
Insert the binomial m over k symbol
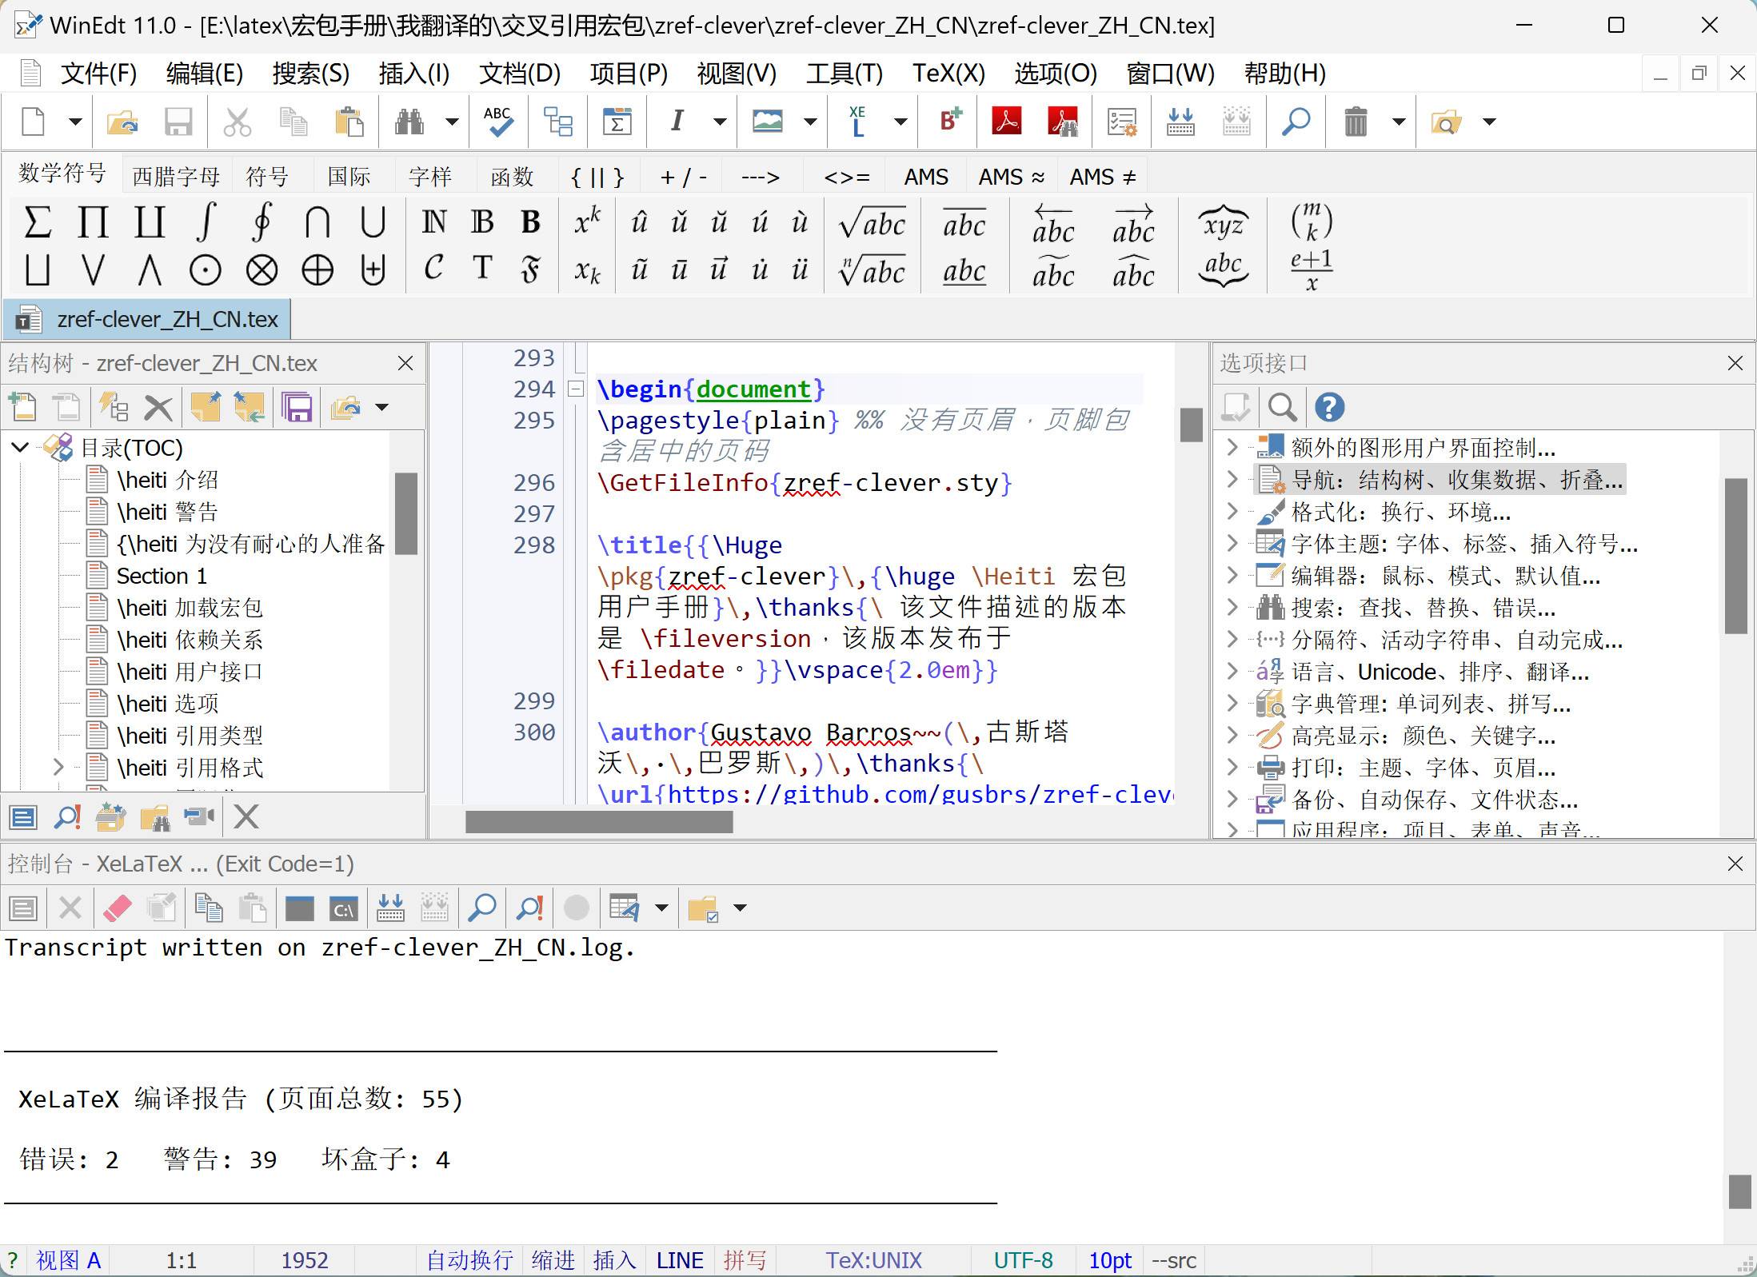point(1312,223)
